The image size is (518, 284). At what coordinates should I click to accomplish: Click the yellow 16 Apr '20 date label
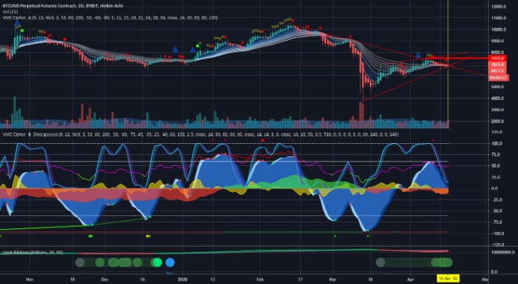click(448, 279)
